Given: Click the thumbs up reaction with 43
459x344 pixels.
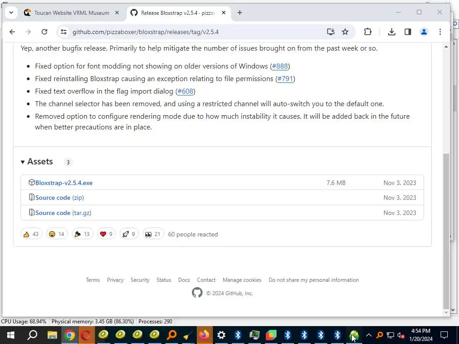Looking at the screenshot, I should [31, 234].
